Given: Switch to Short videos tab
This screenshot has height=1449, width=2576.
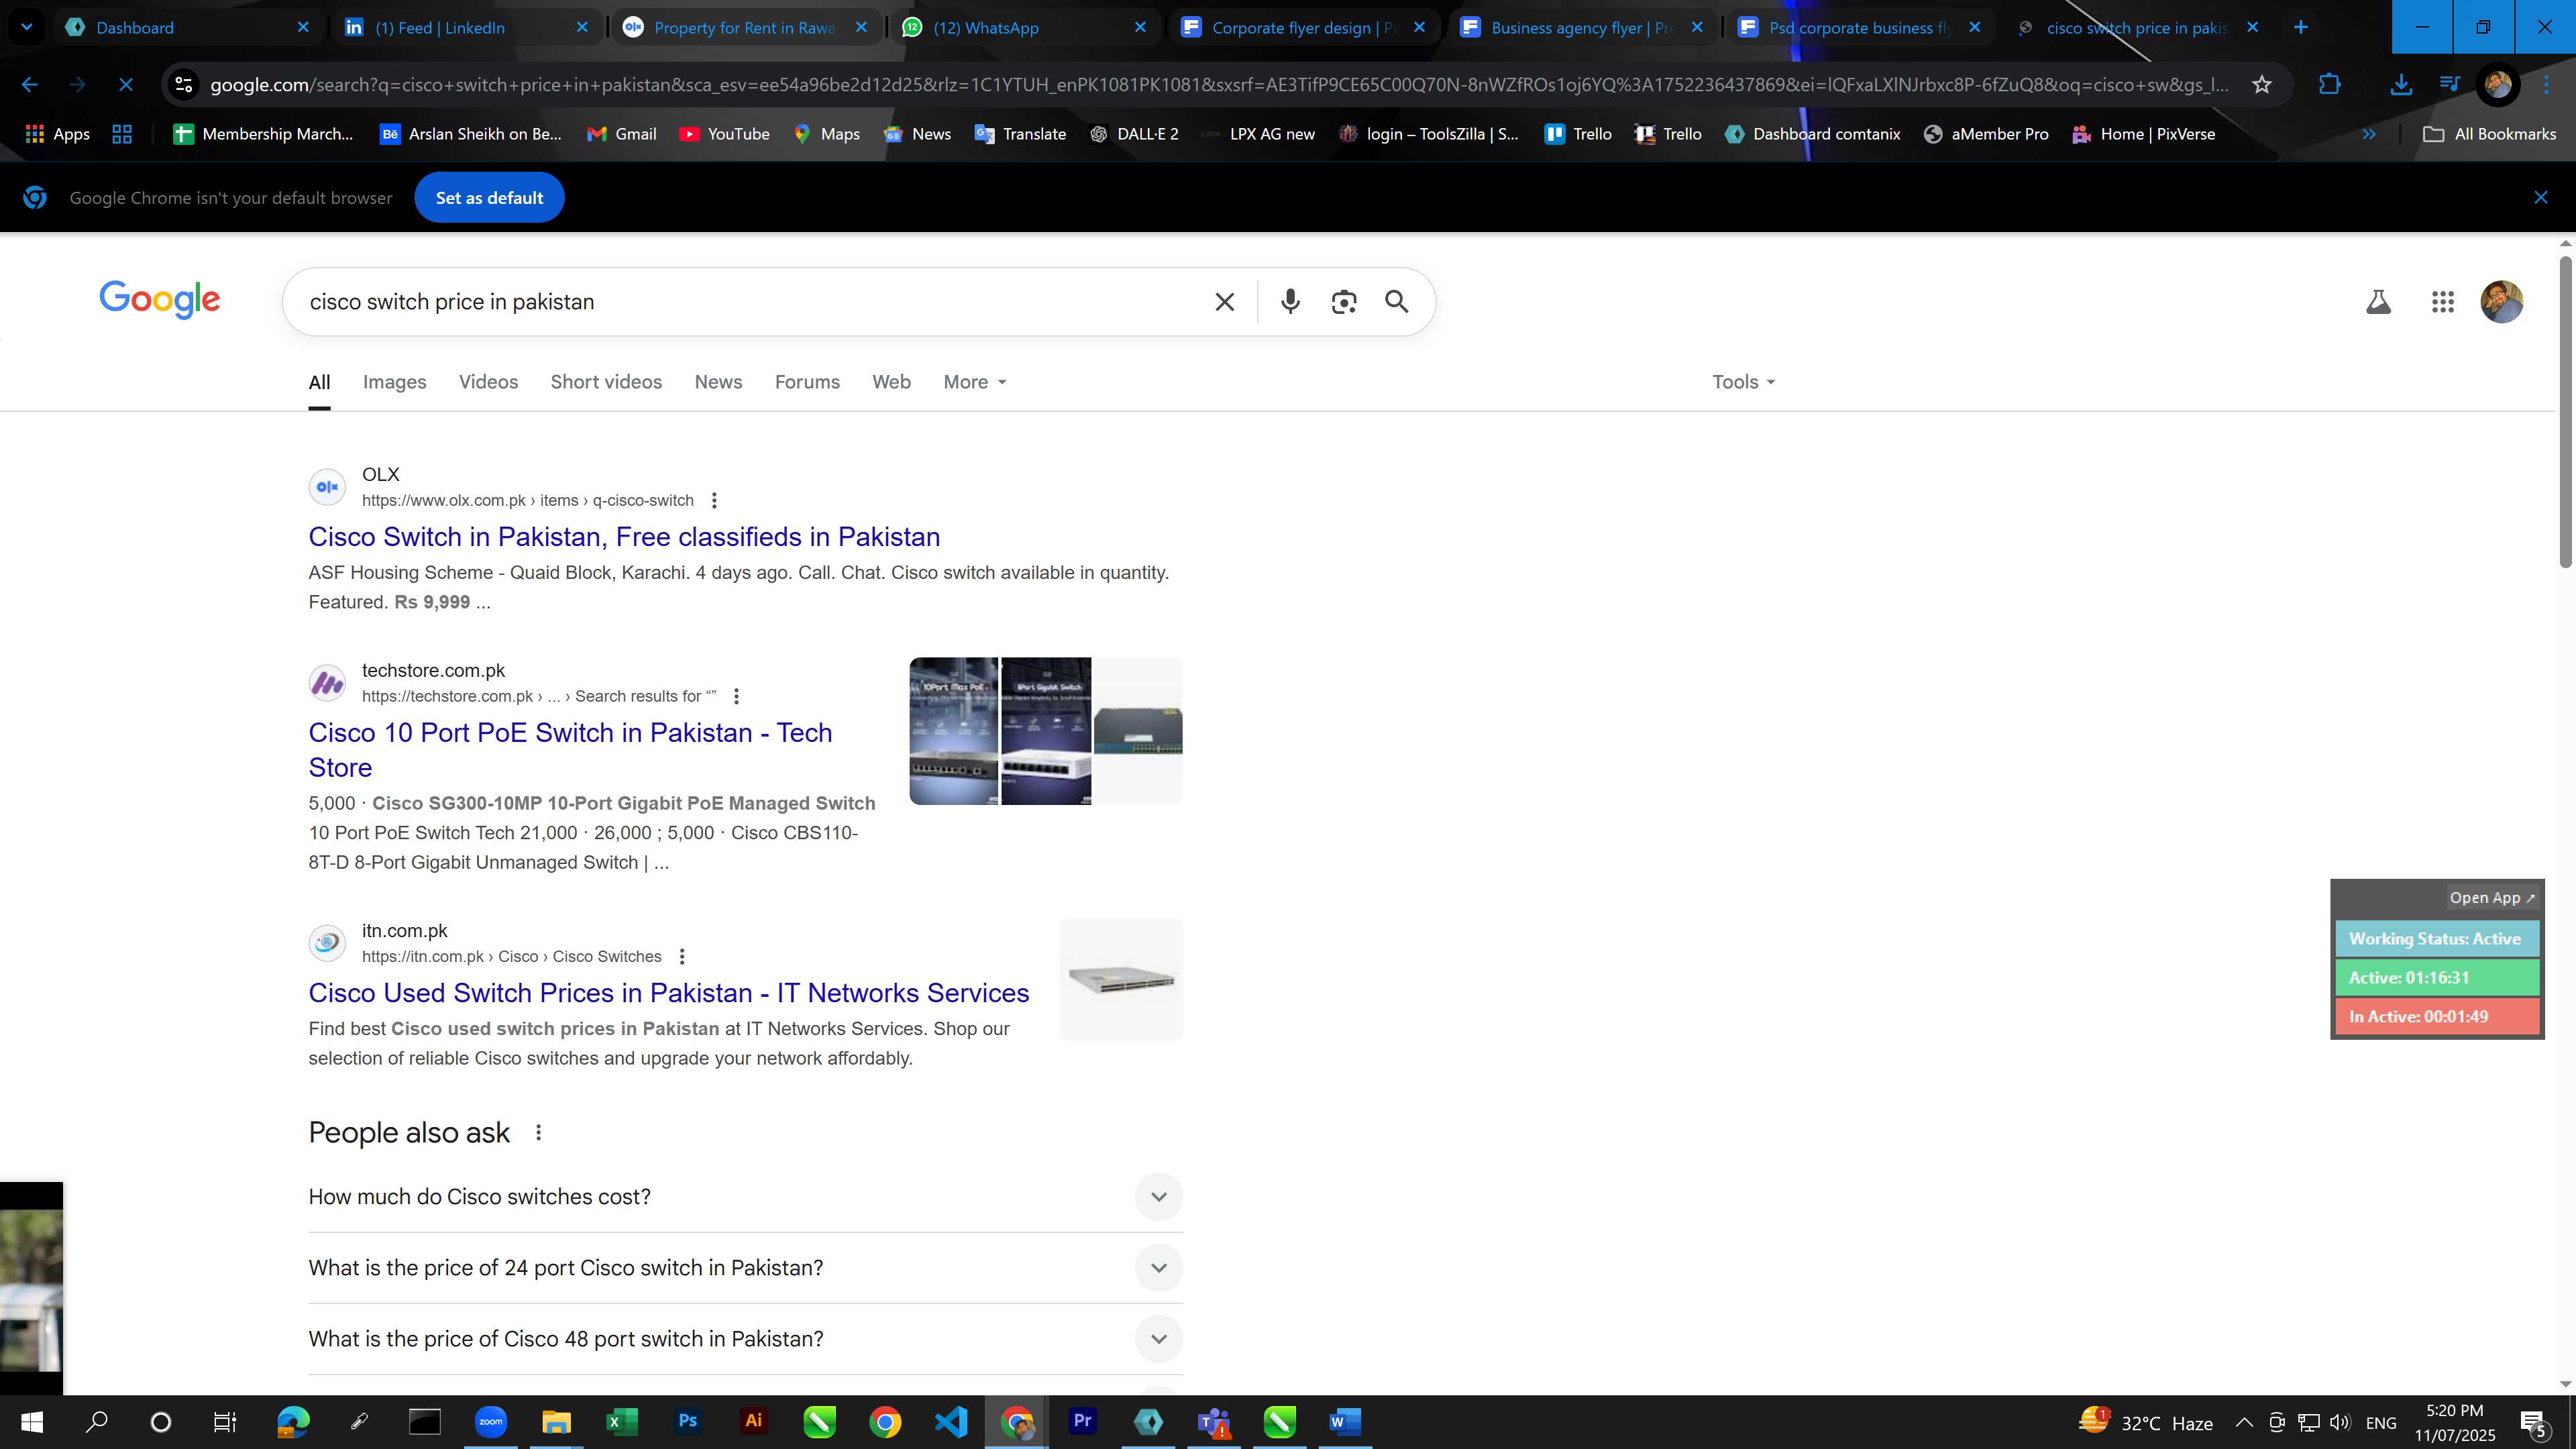Looking at the screenshot, I should pyautogui.click(x=606, y=382).
